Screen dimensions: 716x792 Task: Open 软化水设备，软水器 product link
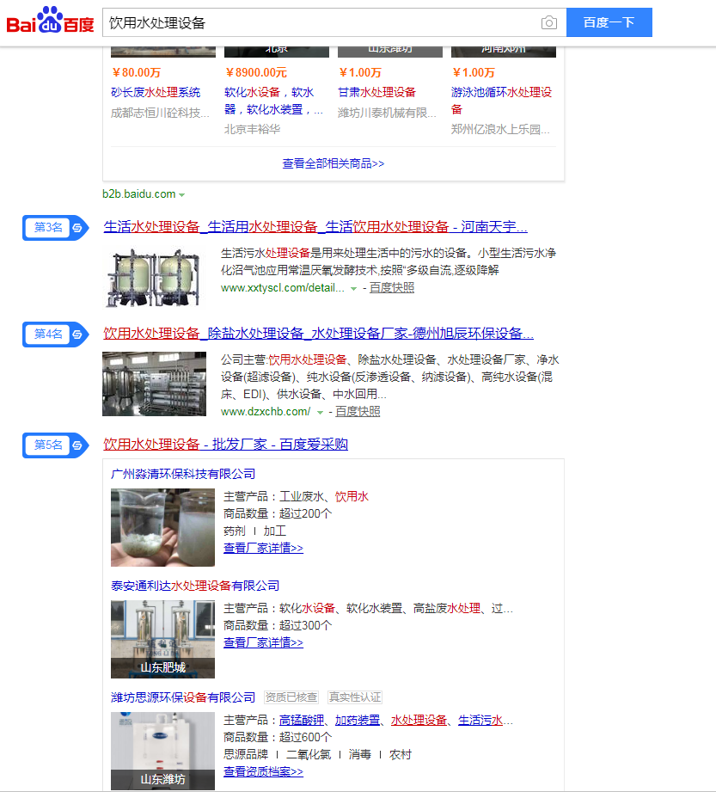(x=273, y=101)
